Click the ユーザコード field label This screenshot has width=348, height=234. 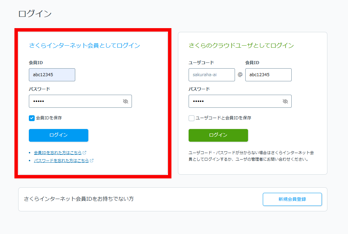click(201, 63)
